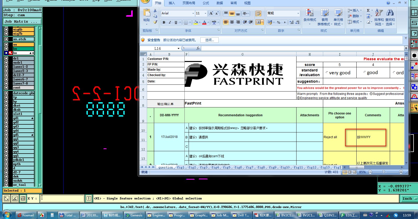
Task: Click the Find and Select binoculars icon
Action: pyautogui.click(x=390, y=12)
